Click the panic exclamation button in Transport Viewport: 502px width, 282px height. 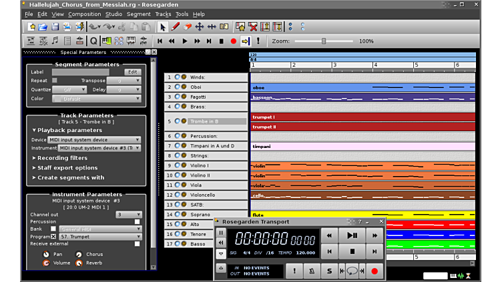[294, 271]
